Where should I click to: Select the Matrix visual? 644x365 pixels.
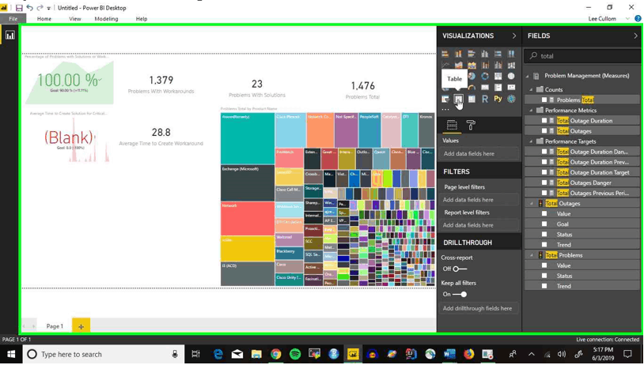pos(472,99)
